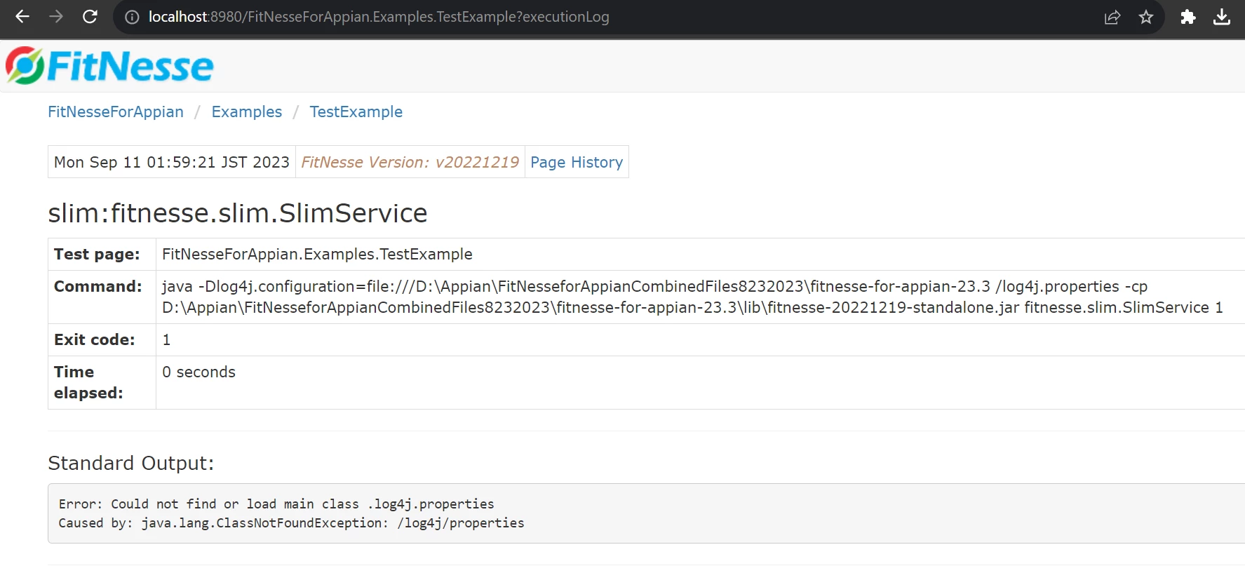Click the timestamp Mon Sep 11 01:59:21 JST 2023
Viewport: 1245px width, 580px height.
tap(172, 162)
